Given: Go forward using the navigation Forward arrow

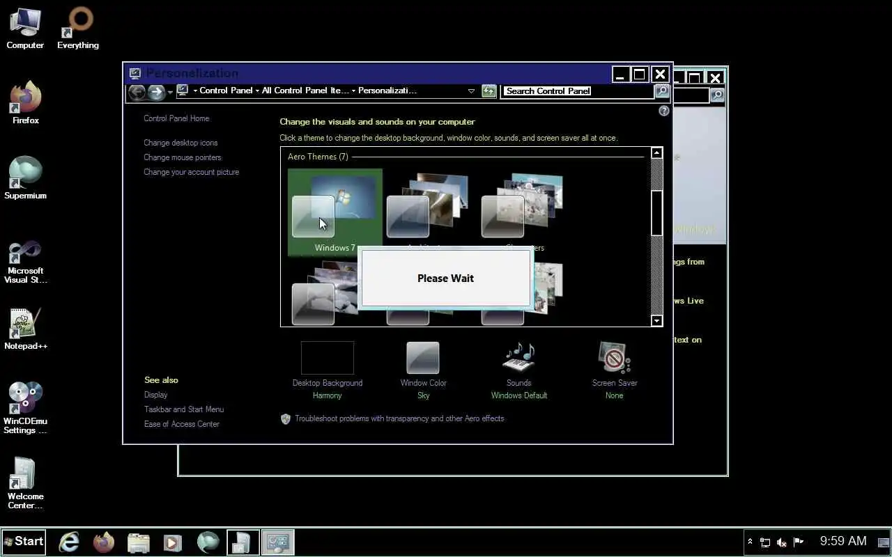Looking at the screenshot, I should coord(157,91).
